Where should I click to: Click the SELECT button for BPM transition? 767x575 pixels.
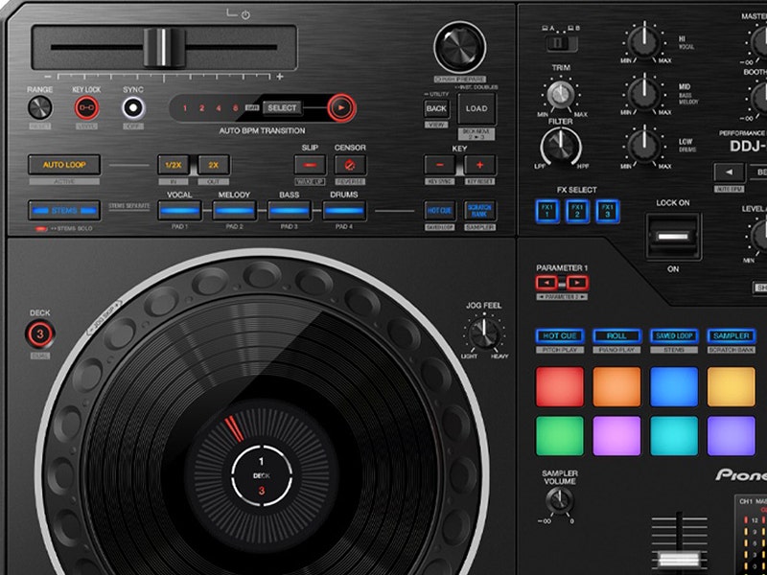click(x=282, y=108)
